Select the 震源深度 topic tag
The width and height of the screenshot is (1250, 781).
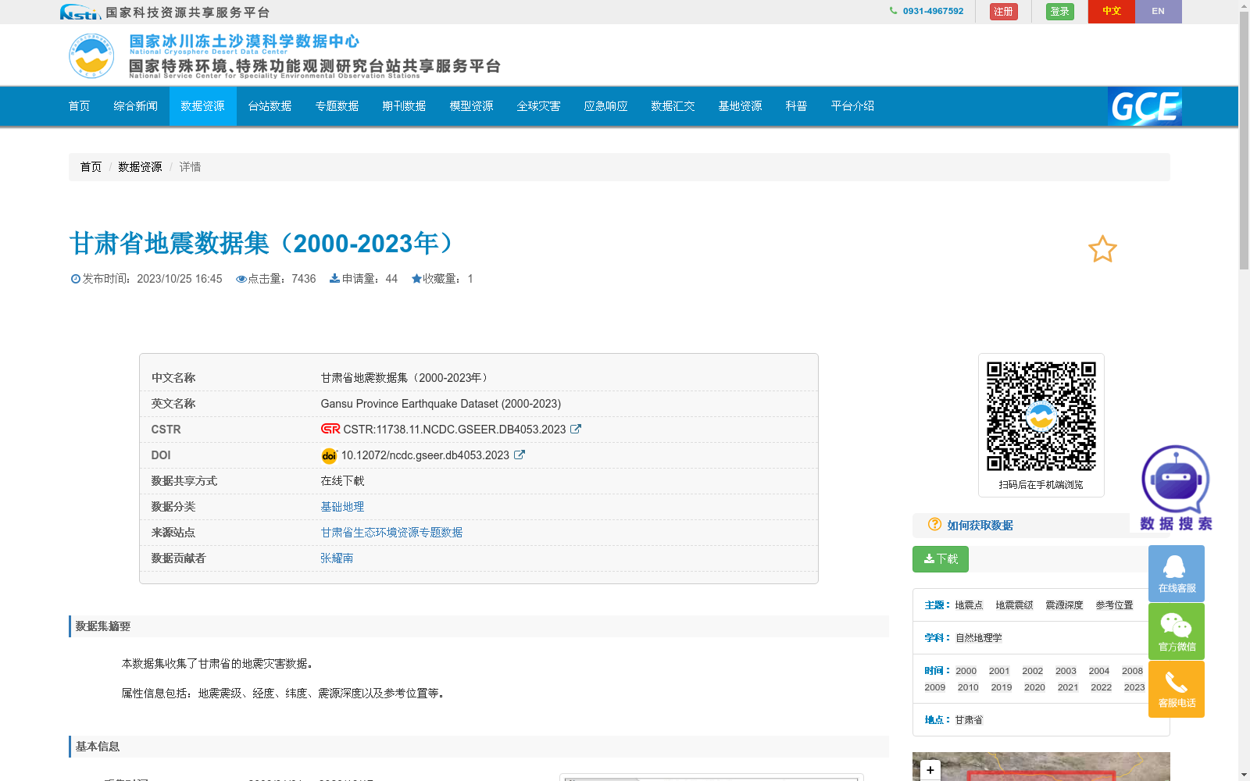click(1064, 605)
